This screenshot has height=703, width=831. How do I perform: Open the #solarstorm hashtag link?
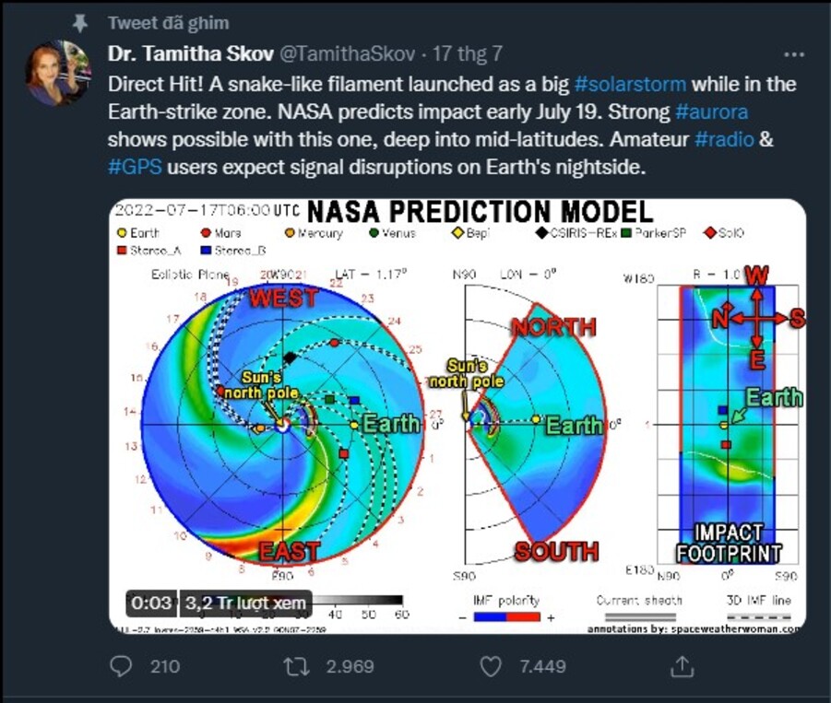coord(630,84)
